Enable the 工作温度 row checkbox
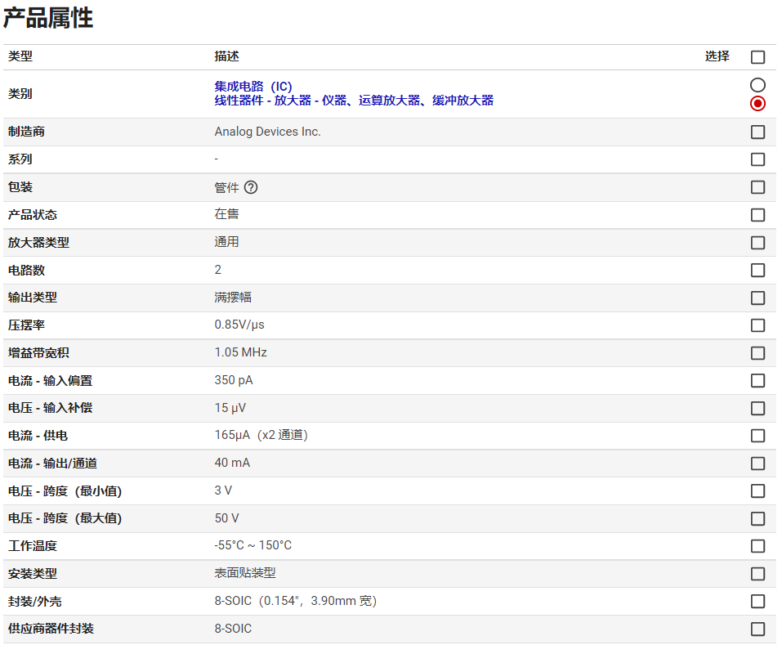The height and width of the screenshot is (654, 782). tap(757, 546)
